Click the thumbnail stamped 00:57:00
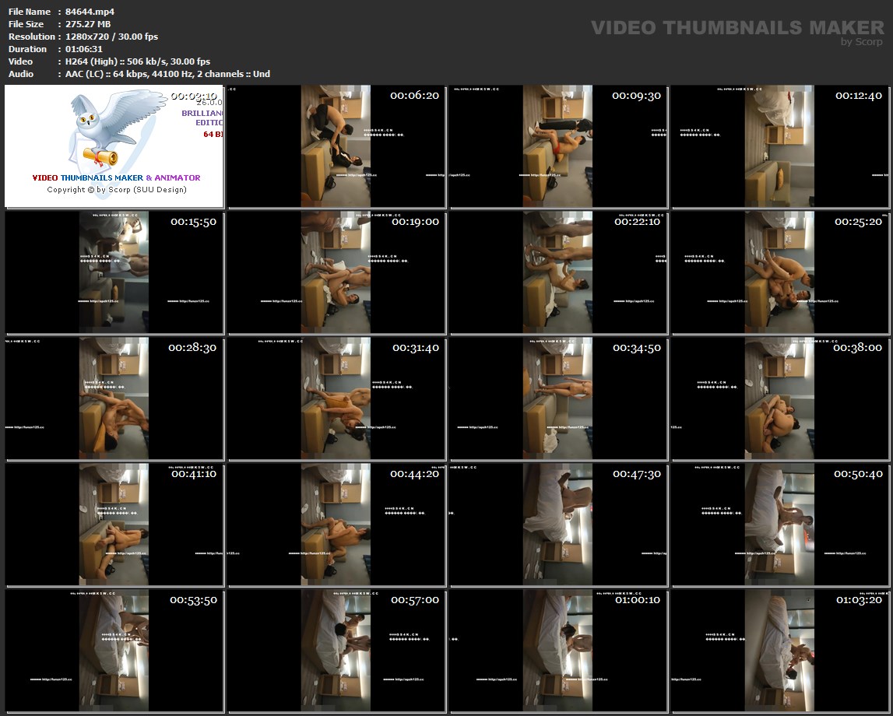The height and width of the screenshot is (716, 893). [336, 651]
